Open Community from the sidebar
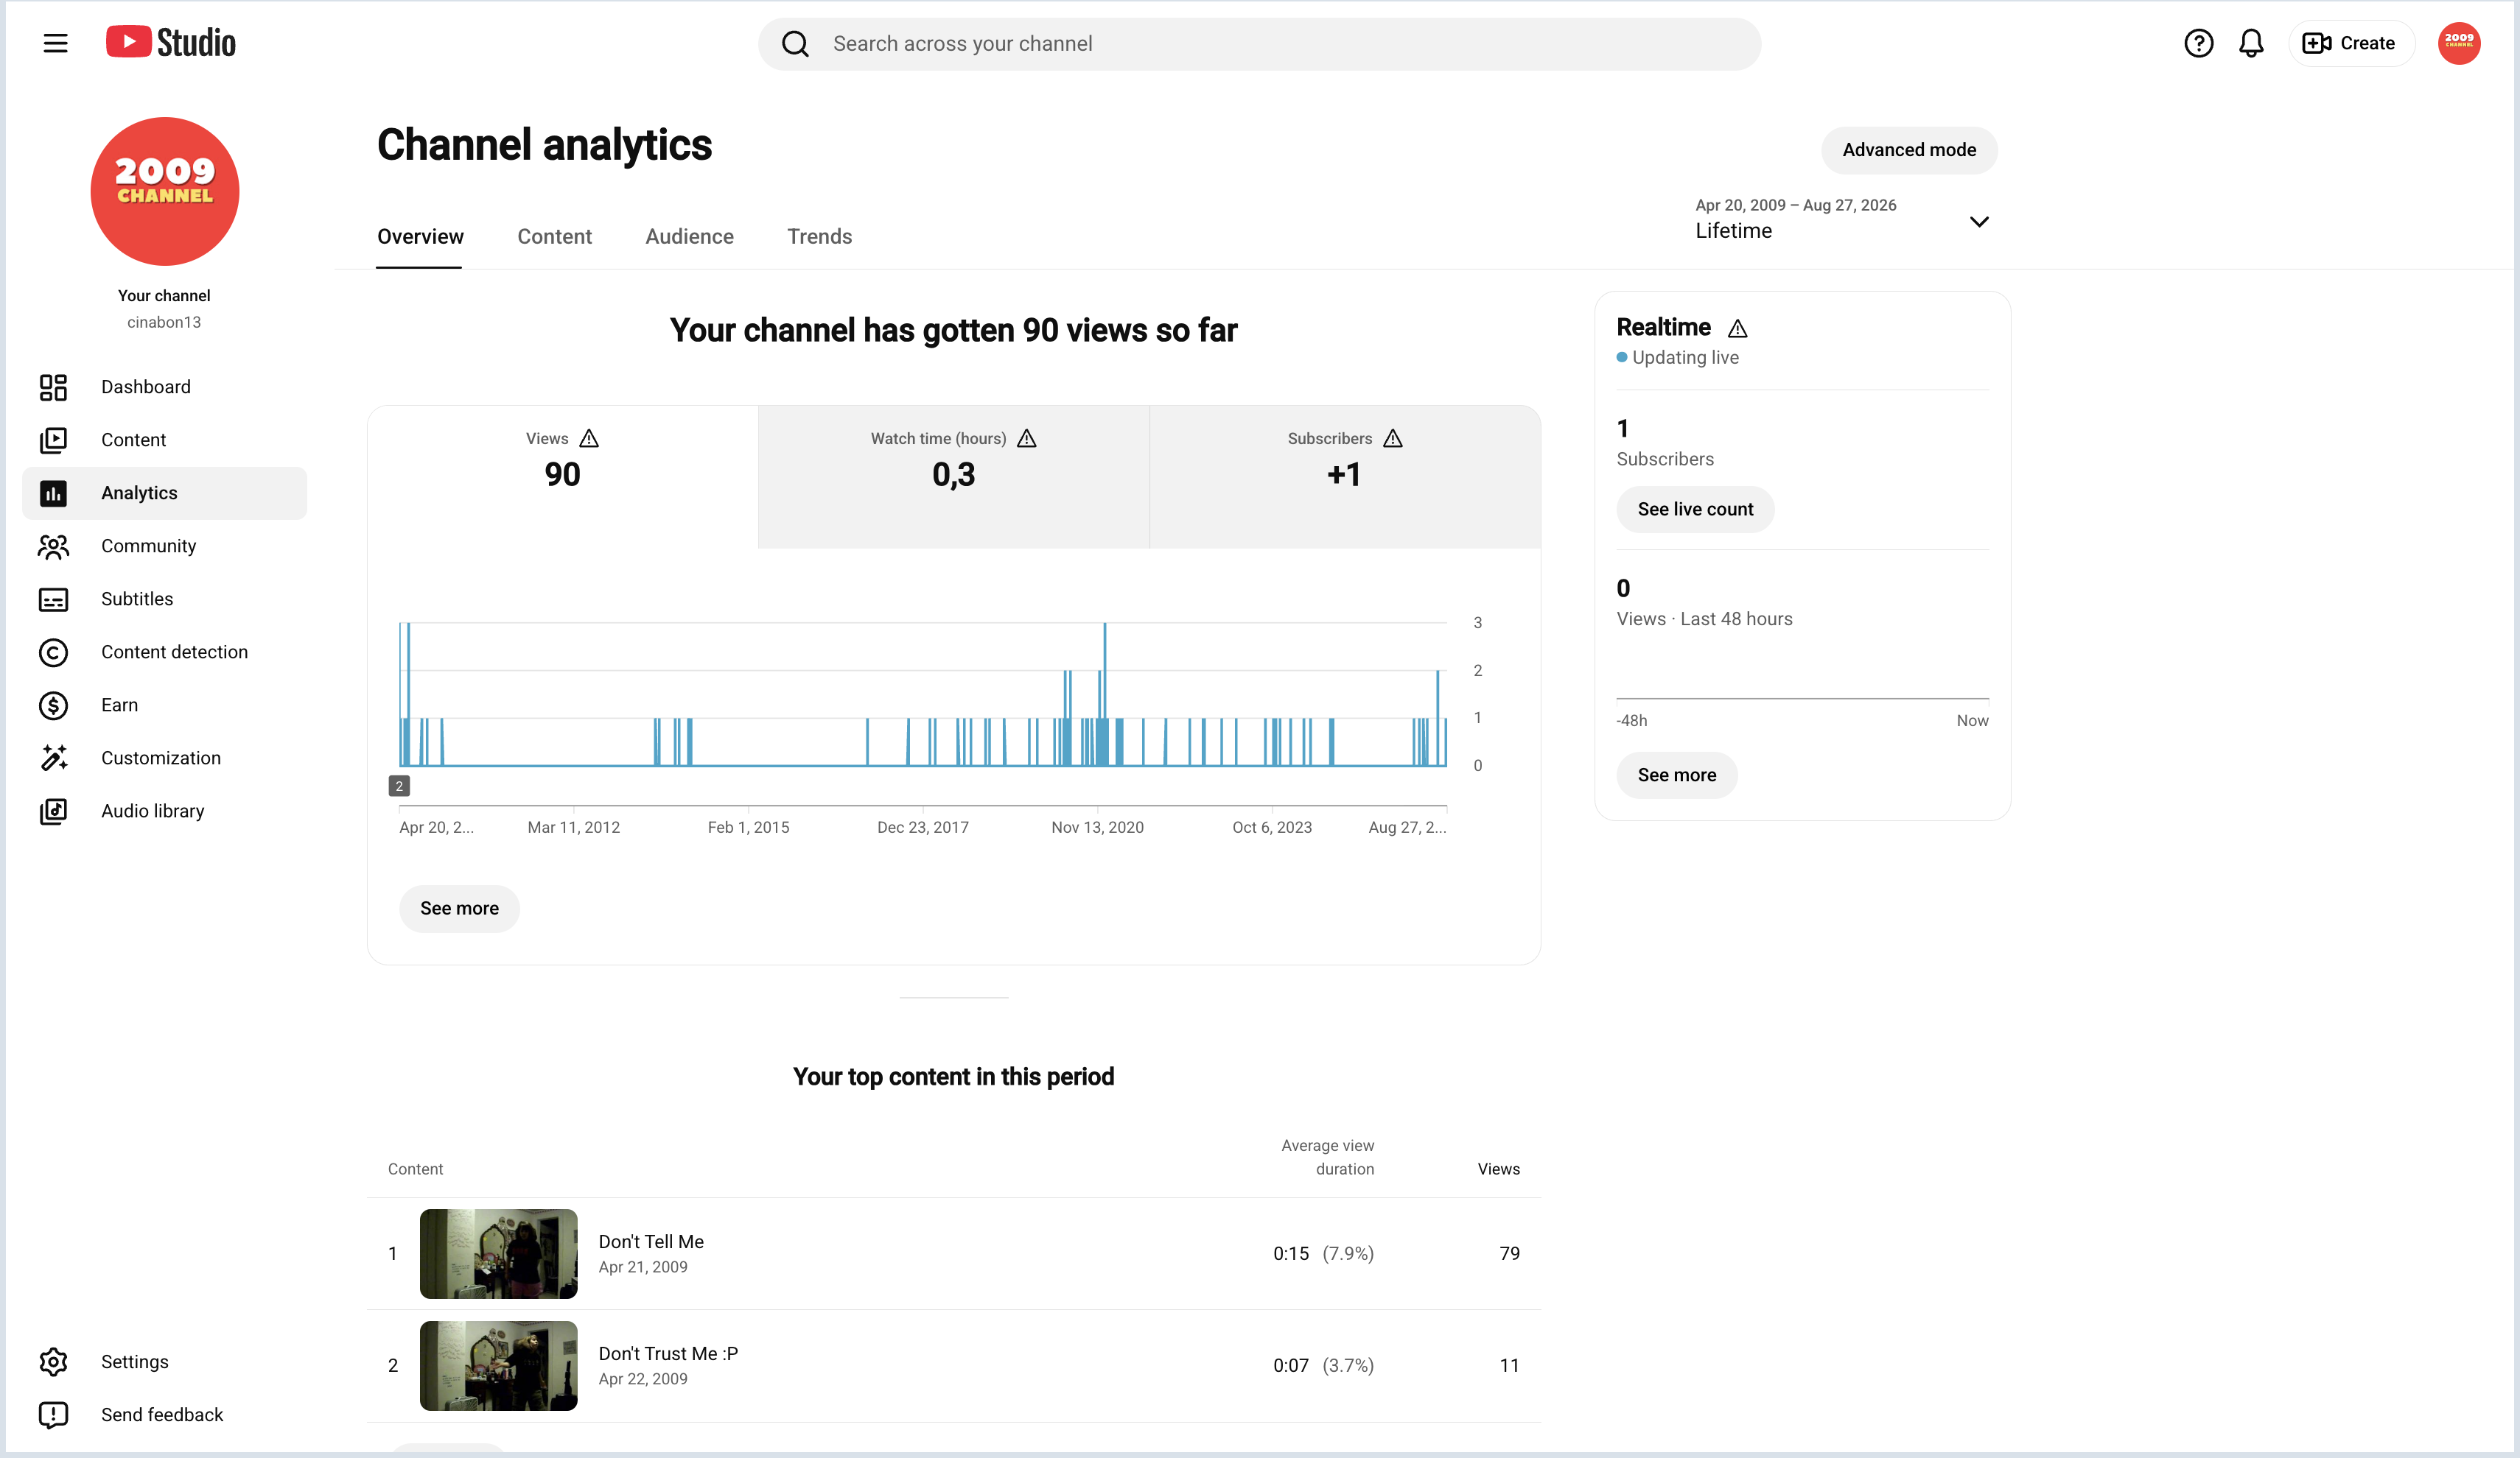Screen dimensions: 2520x1458 [164, 546]
